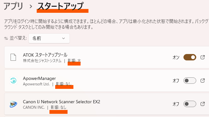Select Canon IJ Network Scanner Selector EX2 name
The height and width of the screenshot is (117, 209).
(62, 102)
